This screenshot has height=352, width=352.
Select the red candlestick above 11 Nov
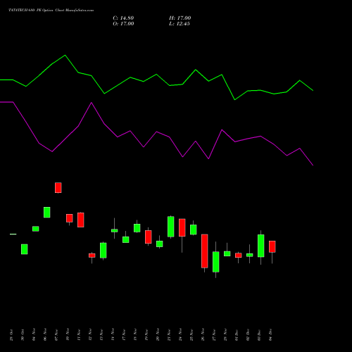tap(81, 220)
